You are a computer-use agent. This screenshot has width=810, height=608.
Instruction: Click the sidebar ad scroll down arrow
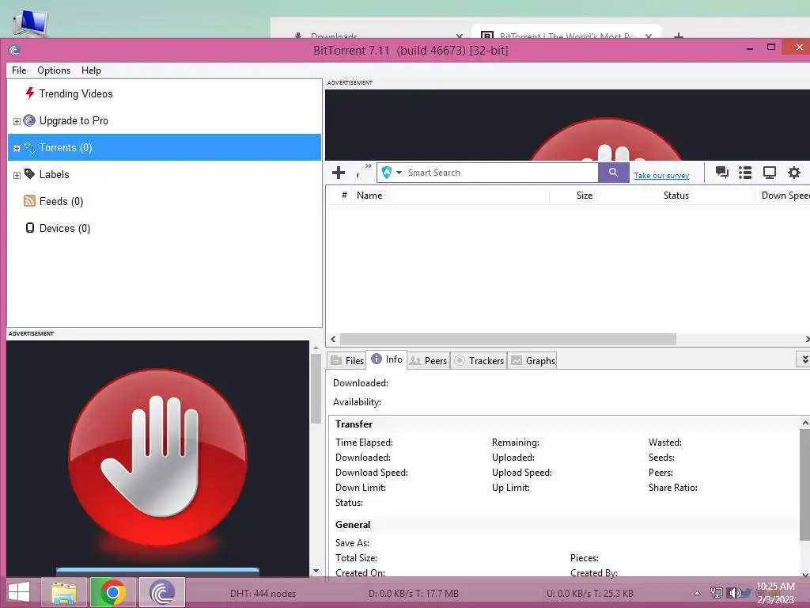[316, 571]
